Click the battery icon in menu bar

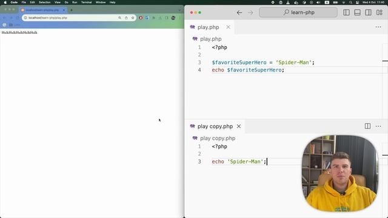coord(335,2)
